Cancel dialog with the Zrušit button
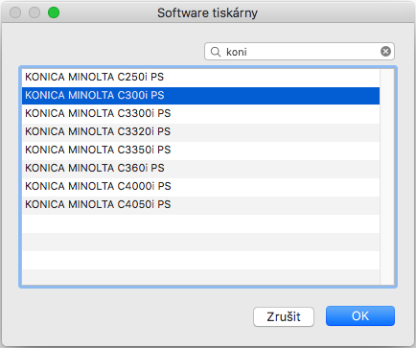 (x=284, y=316)
